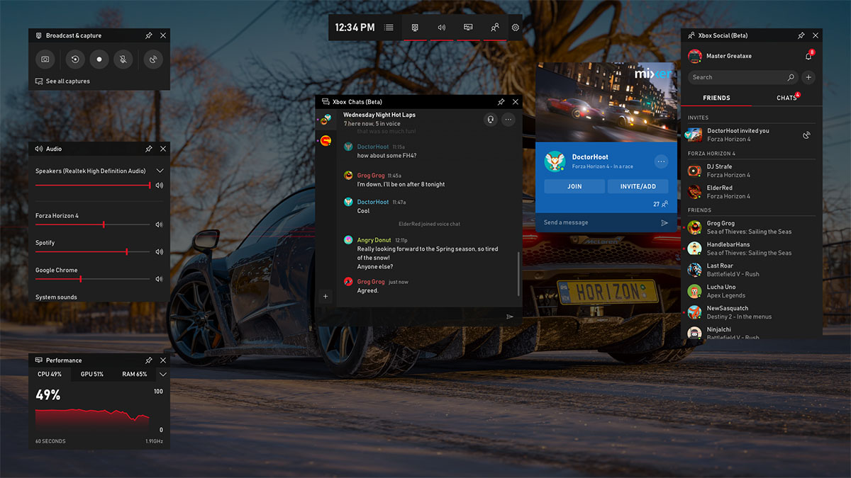851x478 pixels.
Task: Switch to the FRIENDS tab
Action: (716, 98)
